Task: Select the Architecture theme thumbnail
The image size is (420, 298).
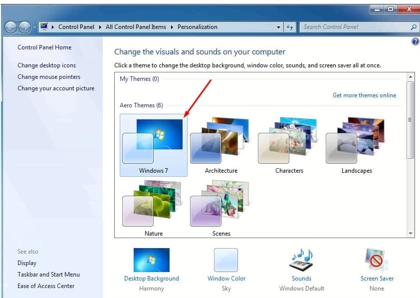Action: pyautogui.click(x=221, y=145)
